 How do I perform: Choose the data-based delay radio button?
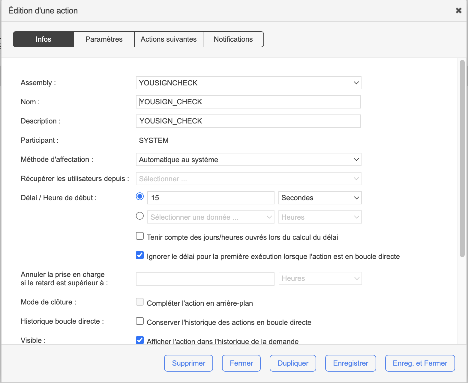pyautogui.click(x=140, y=216)
